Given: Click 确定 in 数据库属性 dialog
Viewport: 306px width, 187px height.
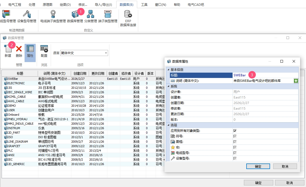Looking at the screenshot, I should click(258, 166).
